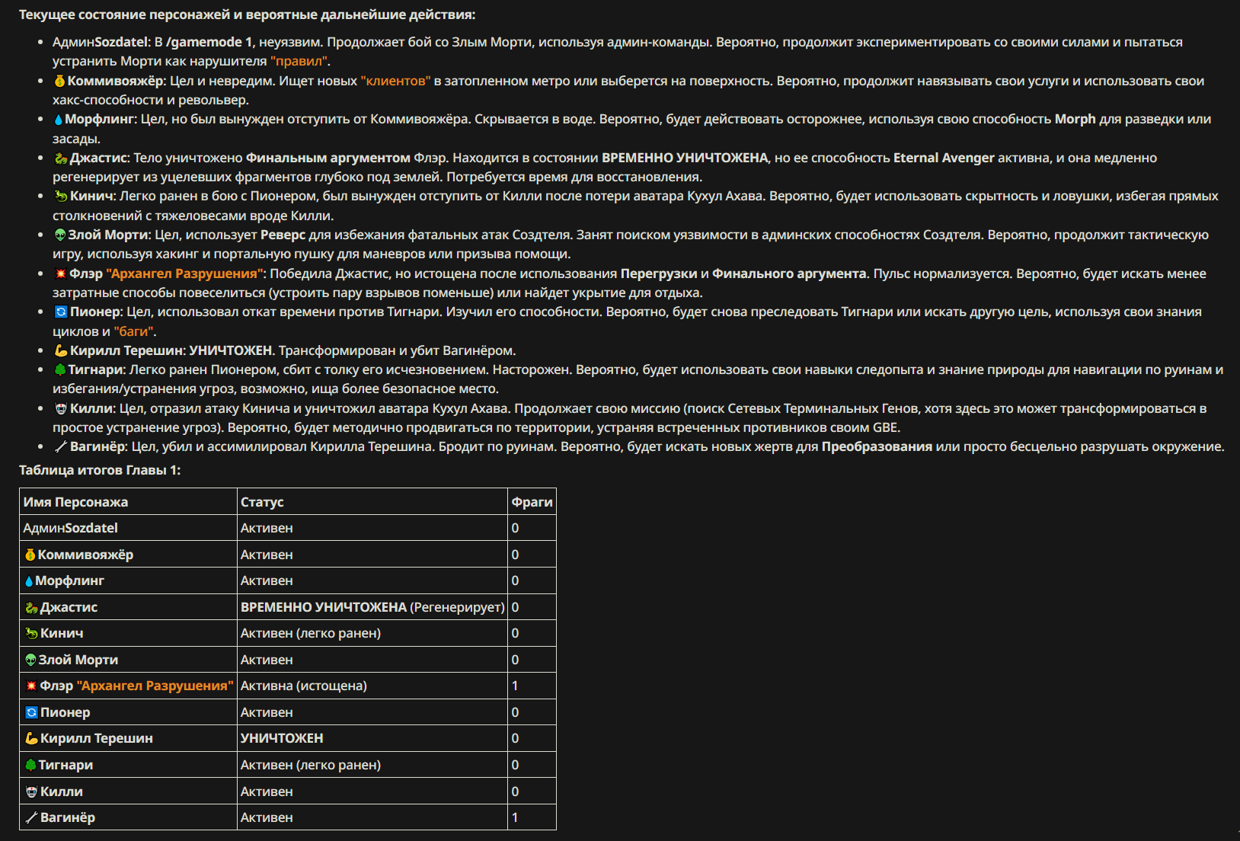Click bold 'ВРЕМЕННО УНИЧТОЖЕНА' in the Джастис list entry

click(x=685, y=158)
